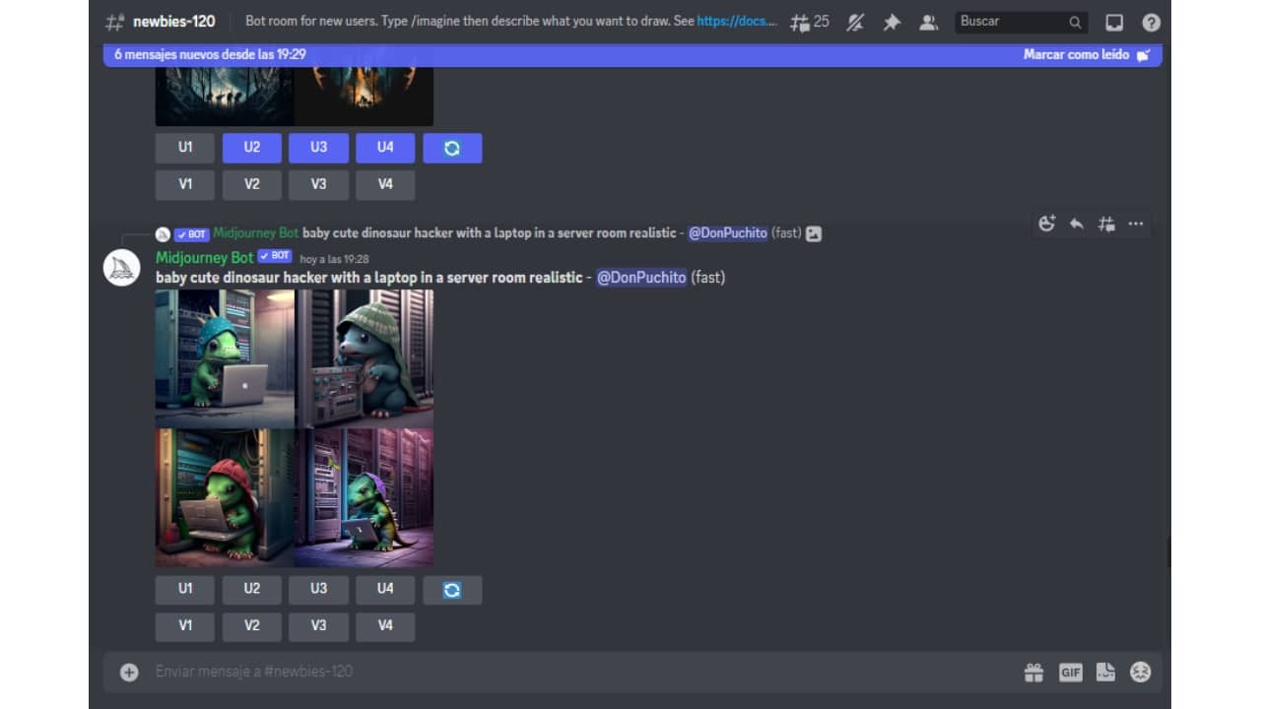The width and height of the screenshot is (1261, 709).
Task: Open more options for the message
Action: [1136, 224]
